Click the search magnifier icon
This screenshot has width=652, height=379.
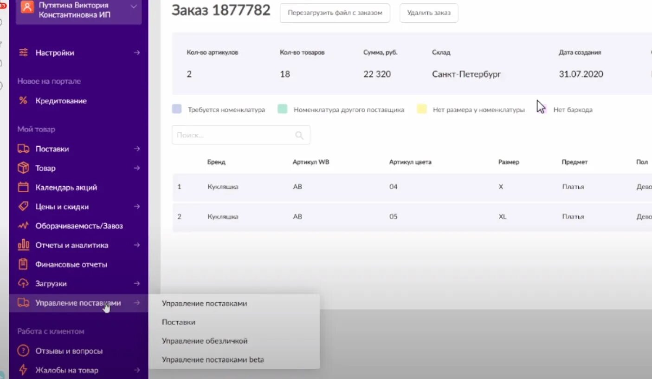click(x=299, y=135)
